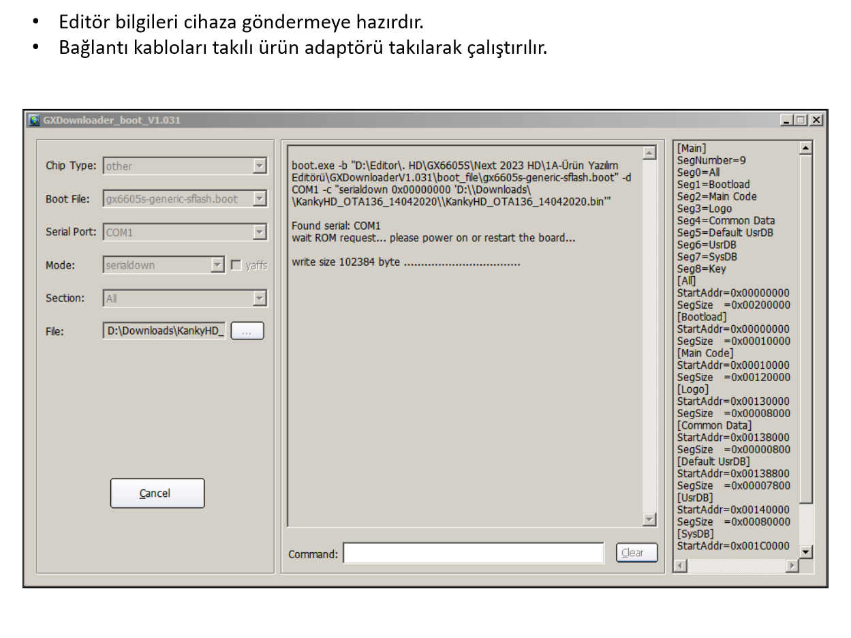The image size is (851, 638).
Task: Click log pane scrollbar down arrow
Action: 649,519
